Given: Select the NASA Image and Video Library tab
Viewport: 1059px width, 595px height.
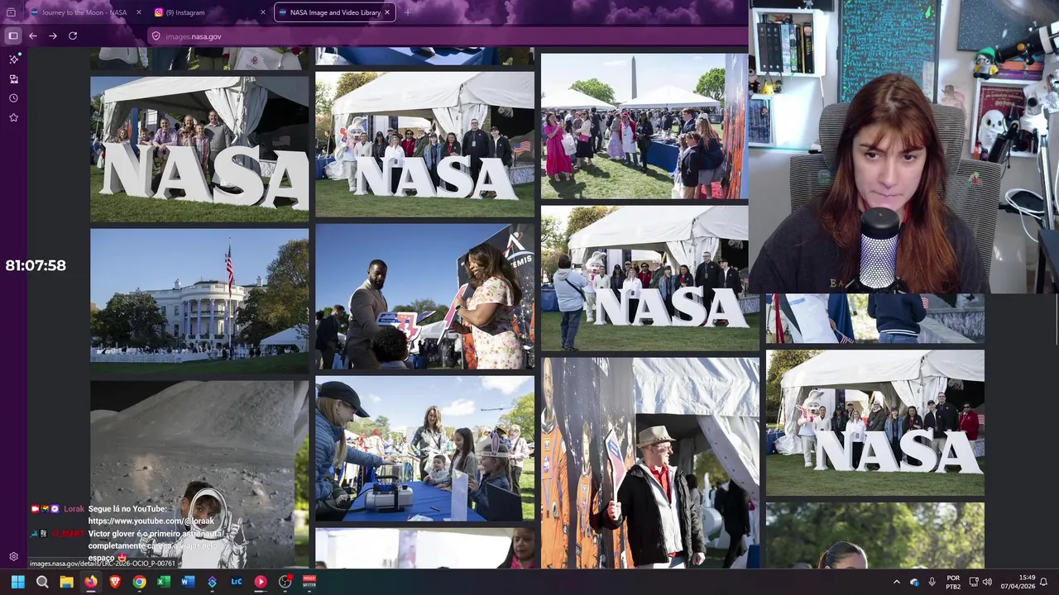Looking at the screenshot, I should pos(334,12).
